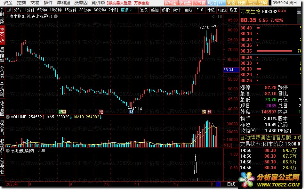Open 快复盘 review tool
Screen dimensions: 305x190
(185, 3)
